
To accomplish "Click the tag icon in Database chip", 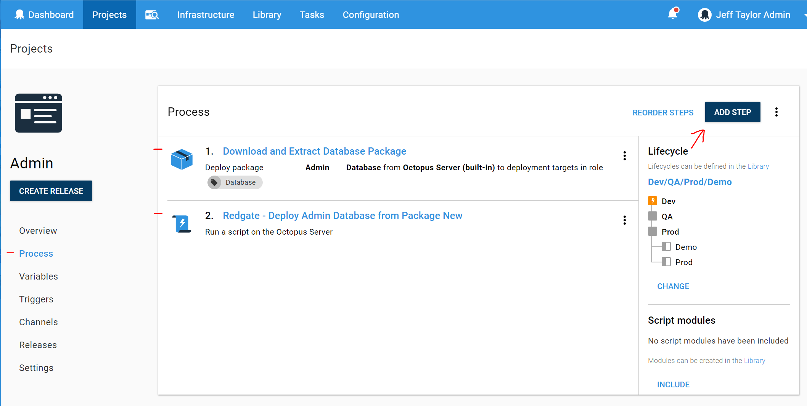I will tap(214, 182).
